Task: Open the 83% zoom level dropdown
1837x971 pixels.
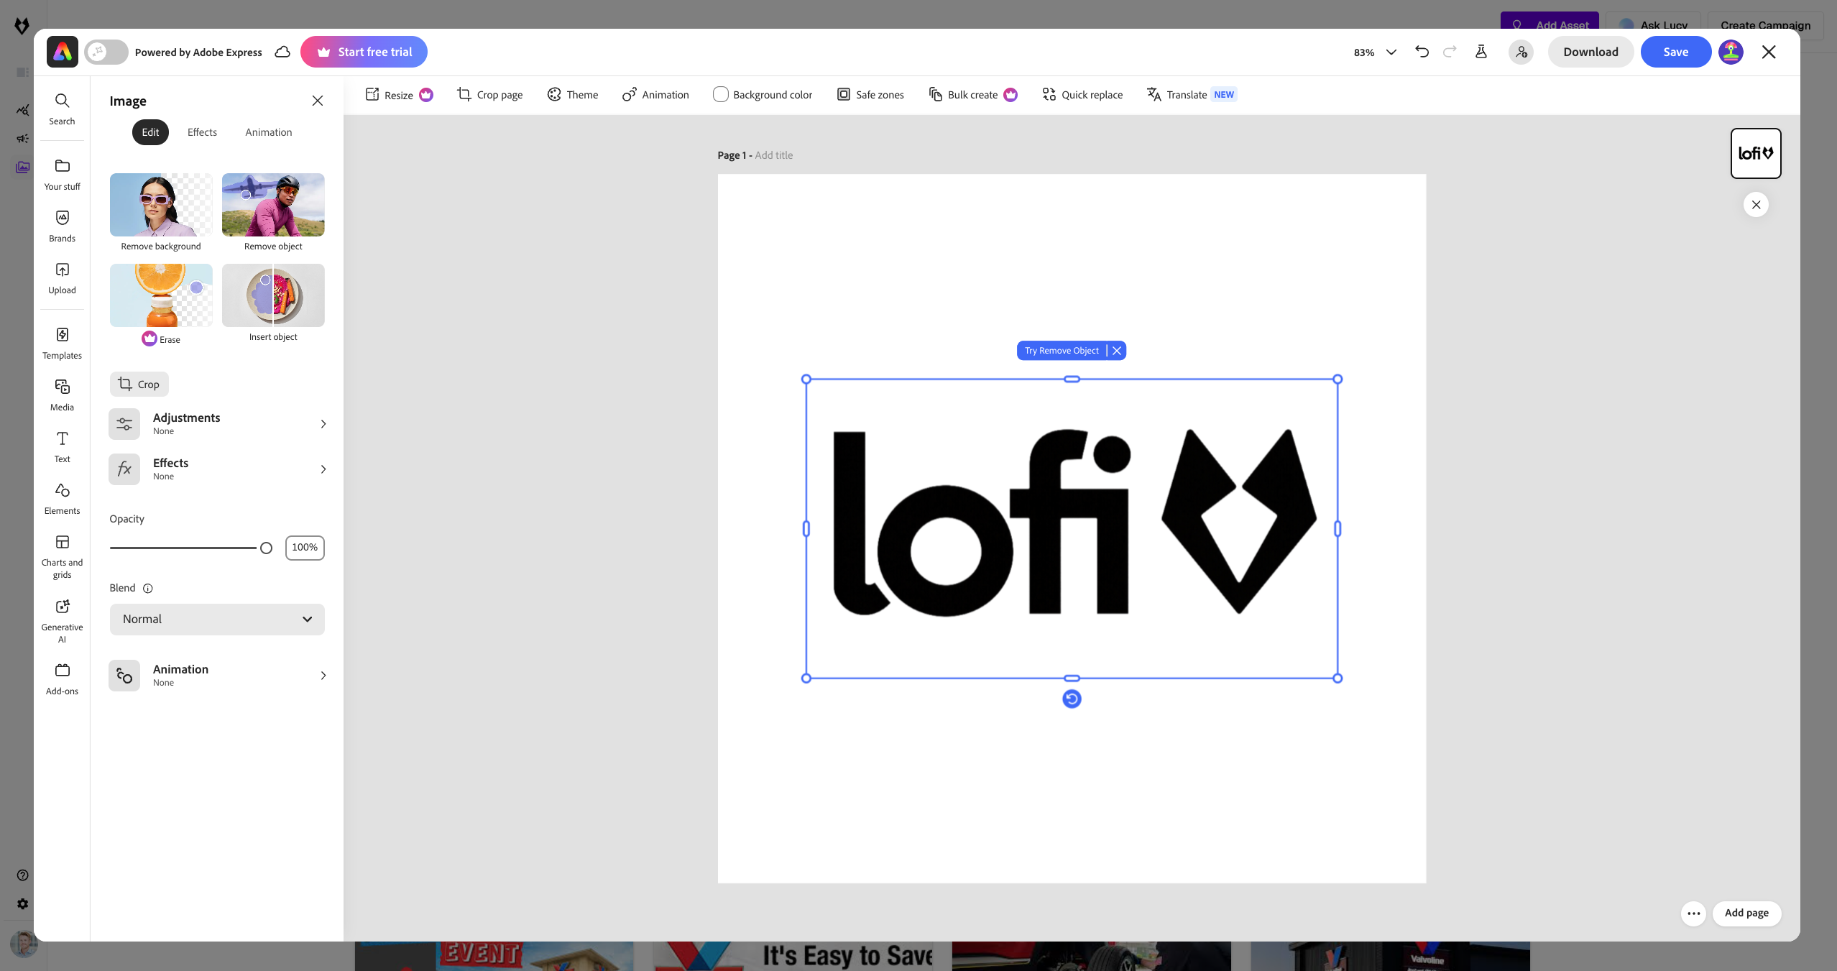Action: (x=1373, y=52)
